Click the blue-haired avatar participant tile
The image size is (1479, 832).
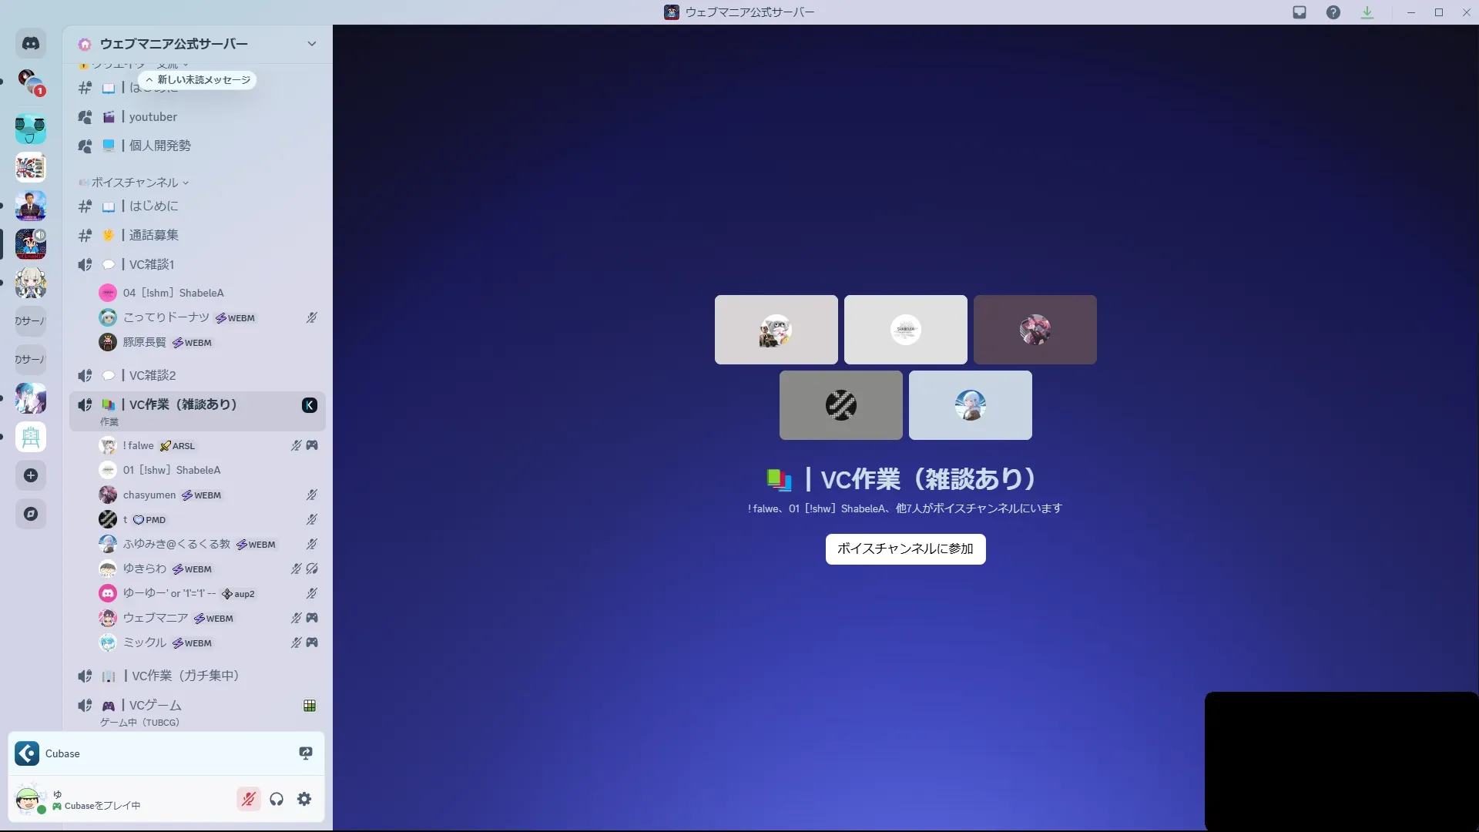(970, 405)
